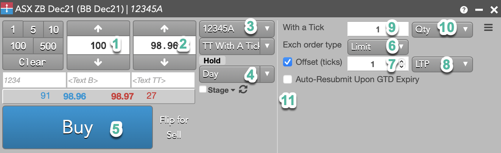Image resolution: width=501 pixels, height=153 pixels.
Task: Tick the Stage checkbox
Action: [203, 90]
